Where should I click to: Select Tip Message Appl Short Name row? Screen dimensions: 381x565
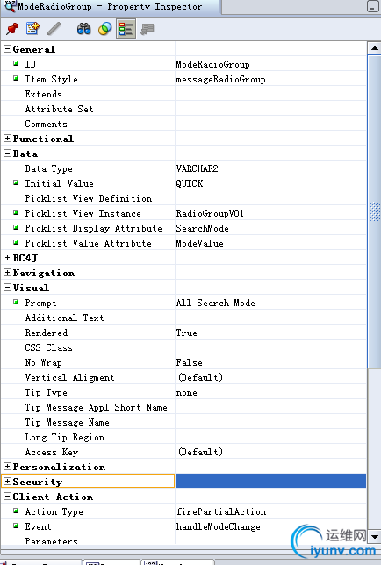(x=183, y=407)
